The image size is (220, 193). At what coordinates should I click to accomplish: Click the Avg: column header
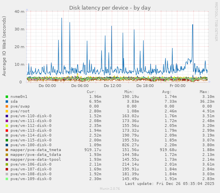tap(167, 92)
